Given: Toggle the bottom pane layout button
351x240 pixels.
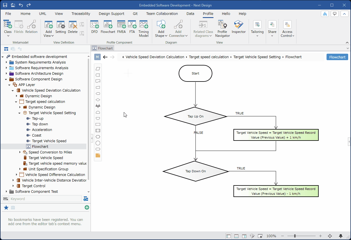Looking at the screenshot, I should click(x=236, y=236).
